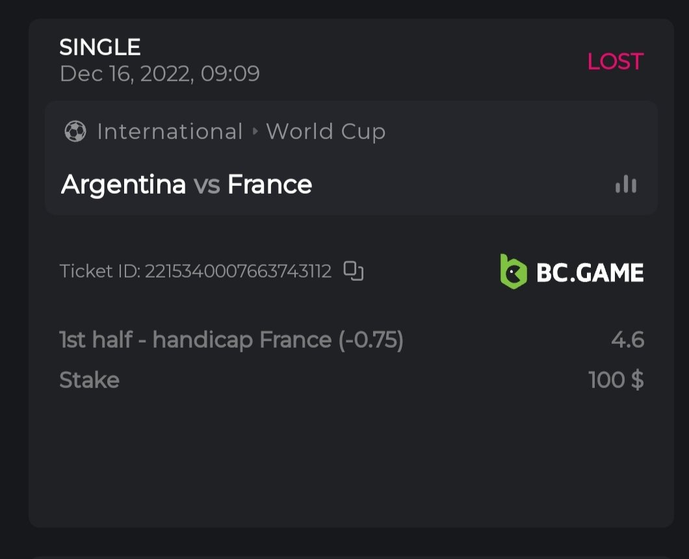Select the International category link

[170, 132]
